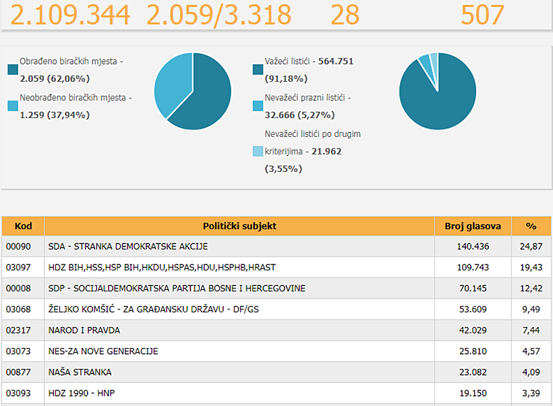Click the ballot validity pie chart
This screenshot has width=553, height=406.
(x=438, y=91)
